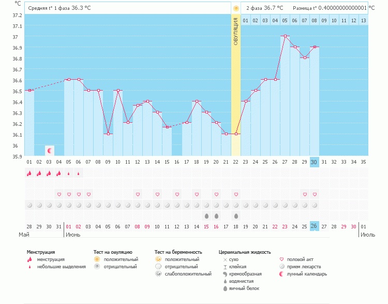
Task: Click the cervical fluid icon on cycle day 22
Action: pos(236,215)
